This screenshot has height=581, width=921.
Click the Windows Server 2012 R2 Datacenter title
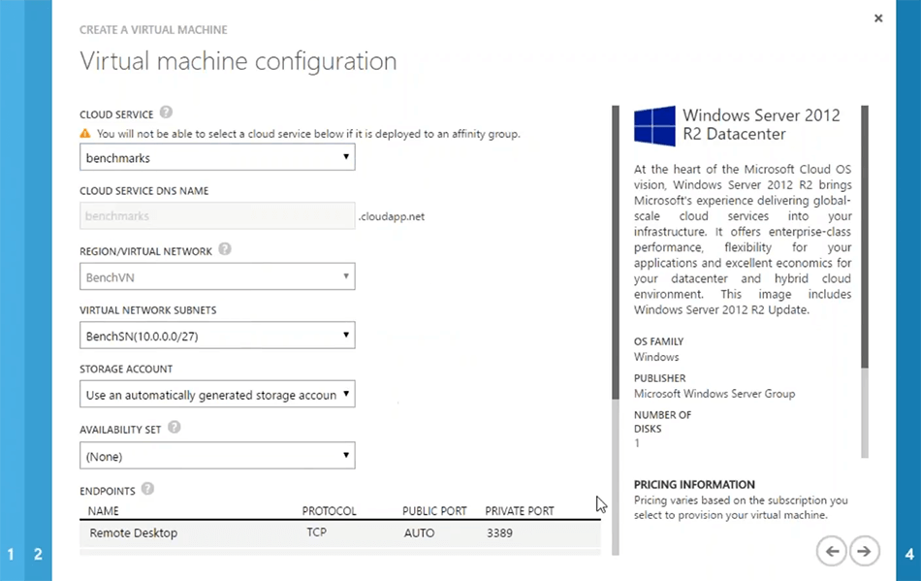[x=761, y=124]
